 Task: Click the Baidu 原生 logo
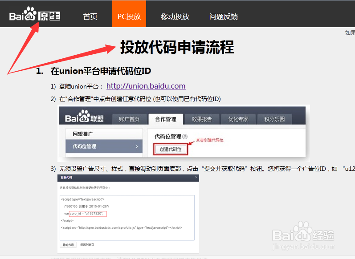pyautogui.click(x=35, y=14)
